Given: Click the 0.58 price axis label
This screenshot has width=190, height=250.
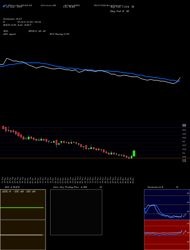Looking at the screenshot, I should (x=184, y=134).
